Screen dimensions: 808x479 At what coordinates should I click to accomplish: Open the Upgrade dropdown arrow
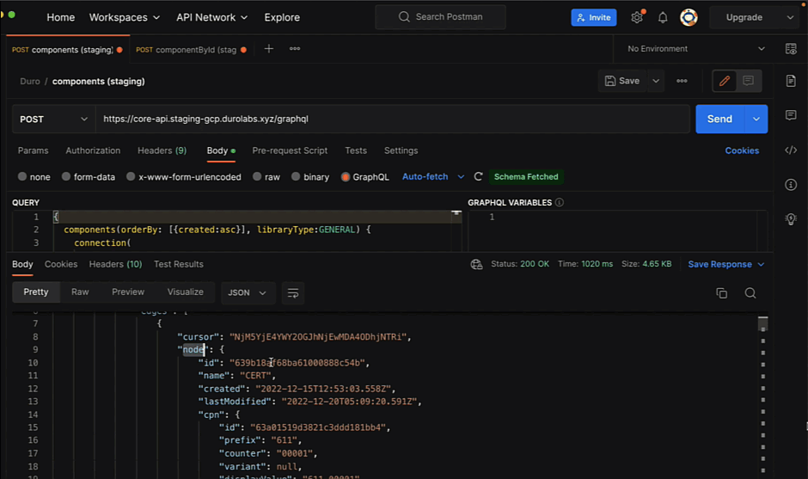(x=790, y=17)
